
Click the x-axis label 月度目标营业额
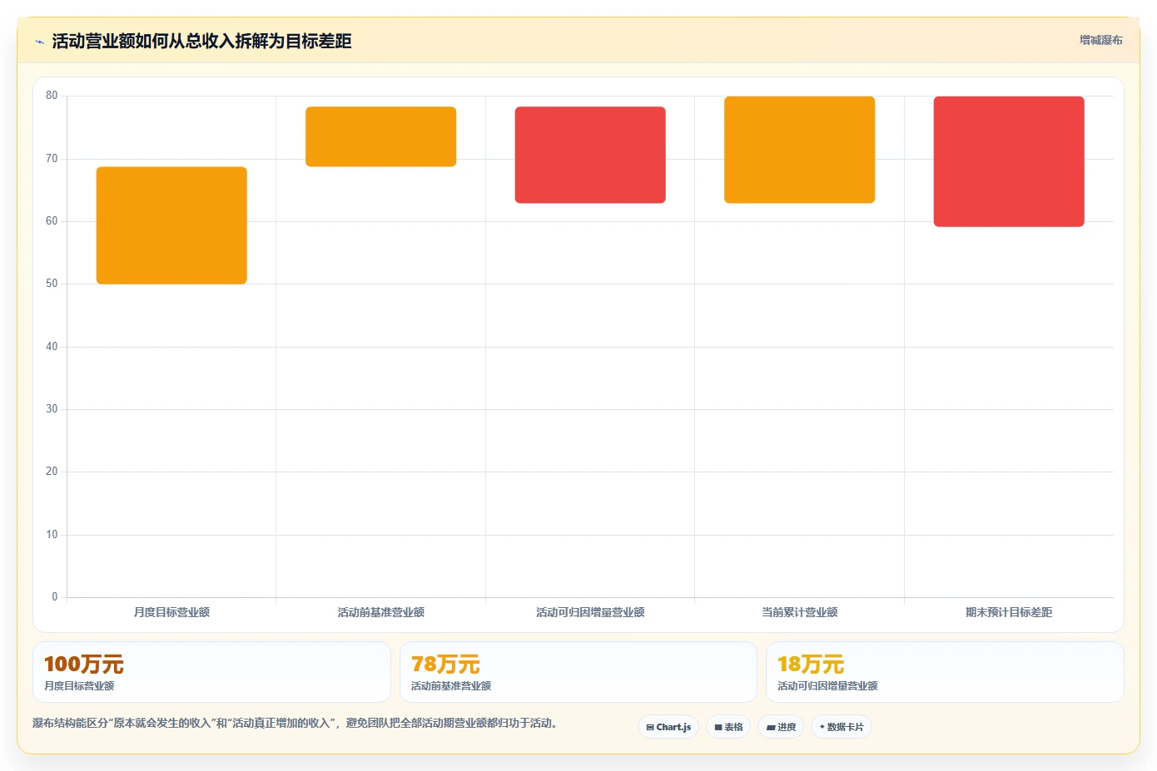pyautogui.click(x=171, y=612)
